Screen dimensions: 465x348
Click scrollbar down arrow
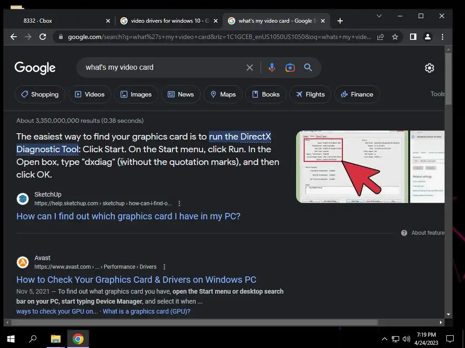448,314
